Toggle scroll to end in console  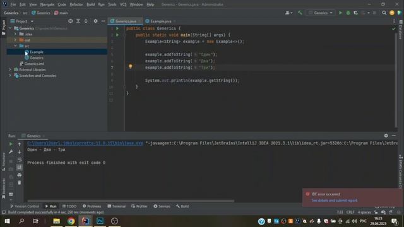[20, 167]
